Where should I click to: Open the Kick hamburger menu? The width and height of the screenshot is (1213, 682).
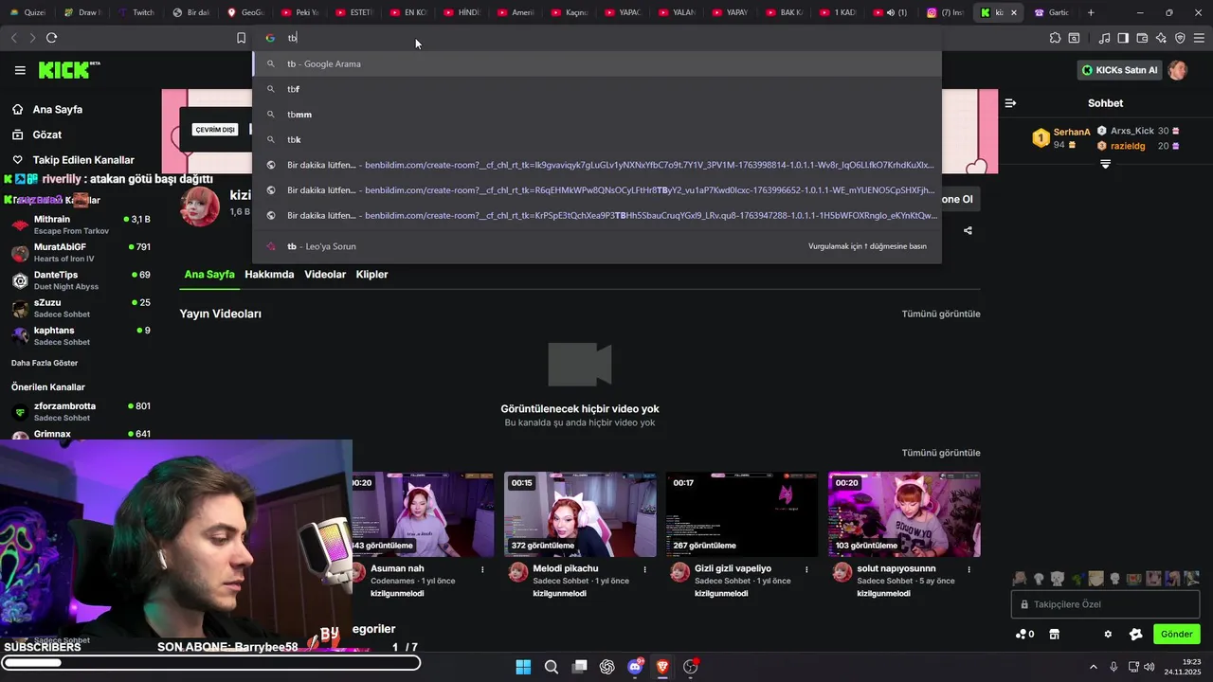point(20,70)
